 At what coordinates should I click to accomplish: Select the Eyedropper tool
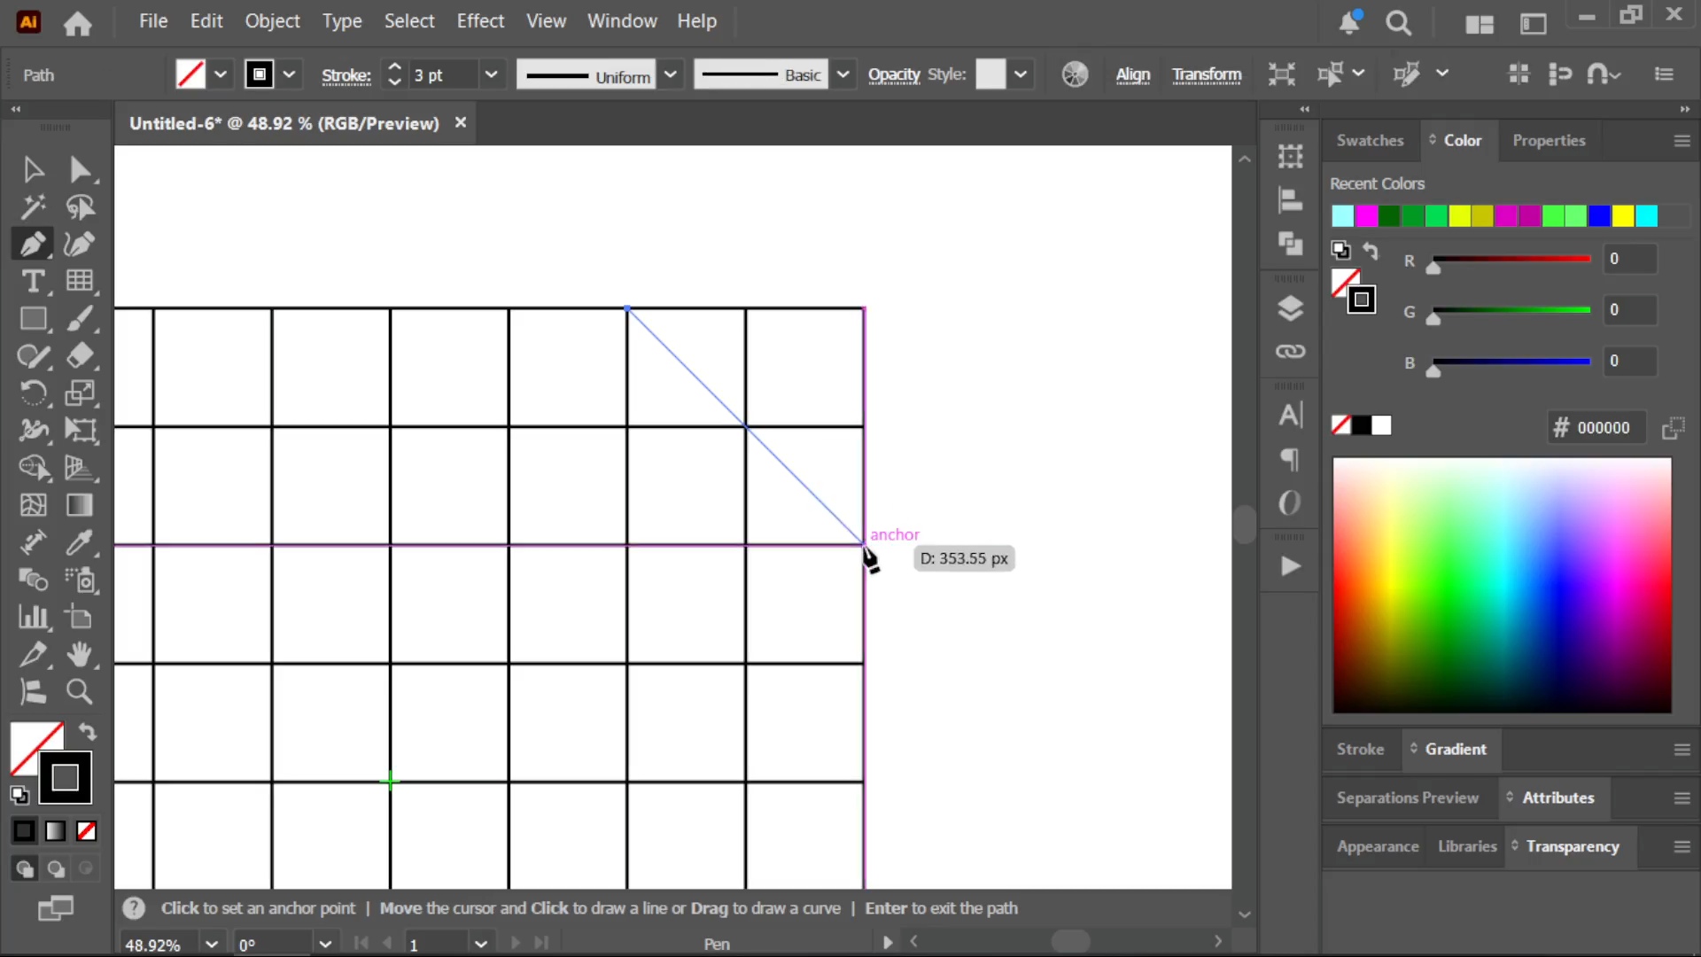[80, 542]
